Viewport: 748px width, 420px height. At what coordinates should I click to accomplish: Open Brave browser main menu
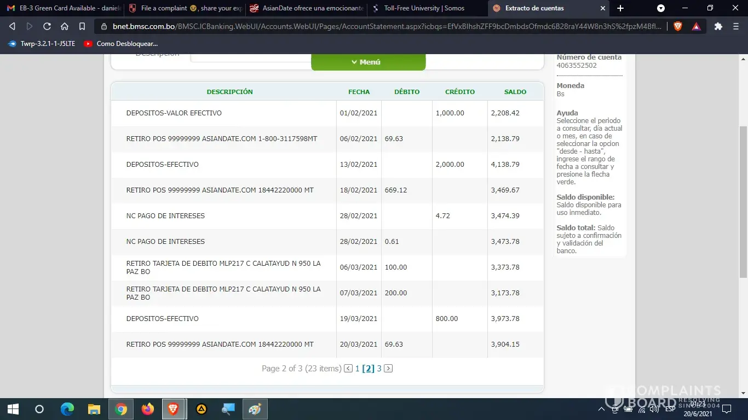click(x=735, y=26)
